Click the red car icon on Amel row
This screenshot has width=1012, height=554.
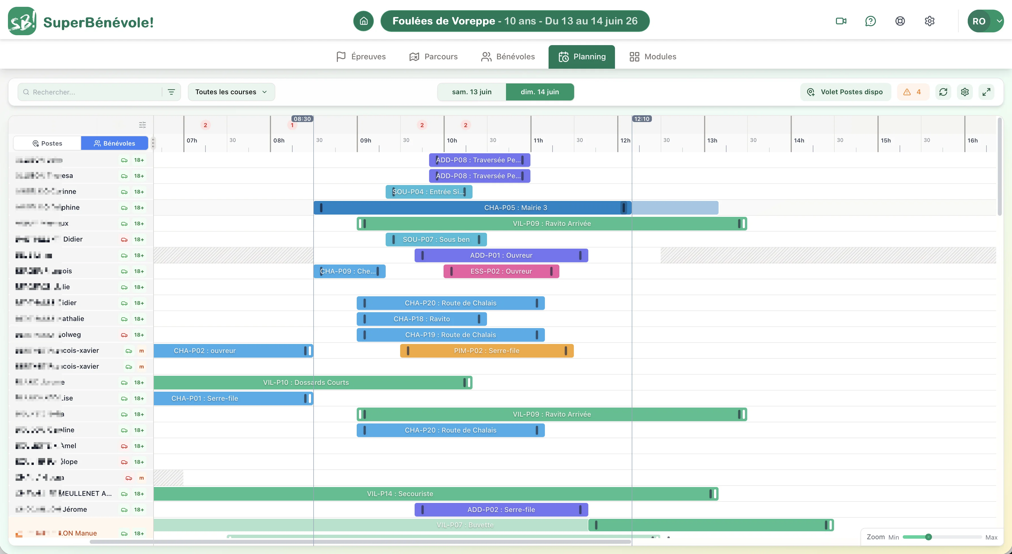(x=124, y=446)
